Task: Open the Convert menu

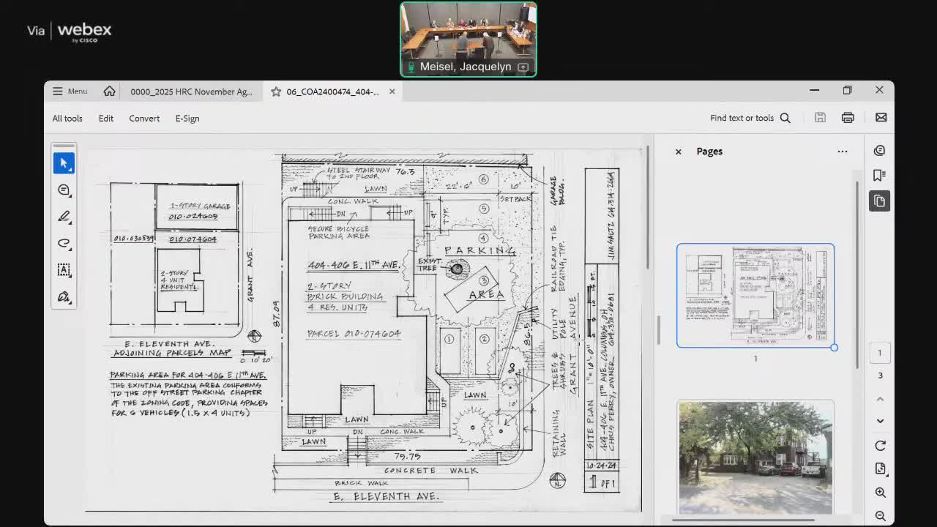Action: 144,119
